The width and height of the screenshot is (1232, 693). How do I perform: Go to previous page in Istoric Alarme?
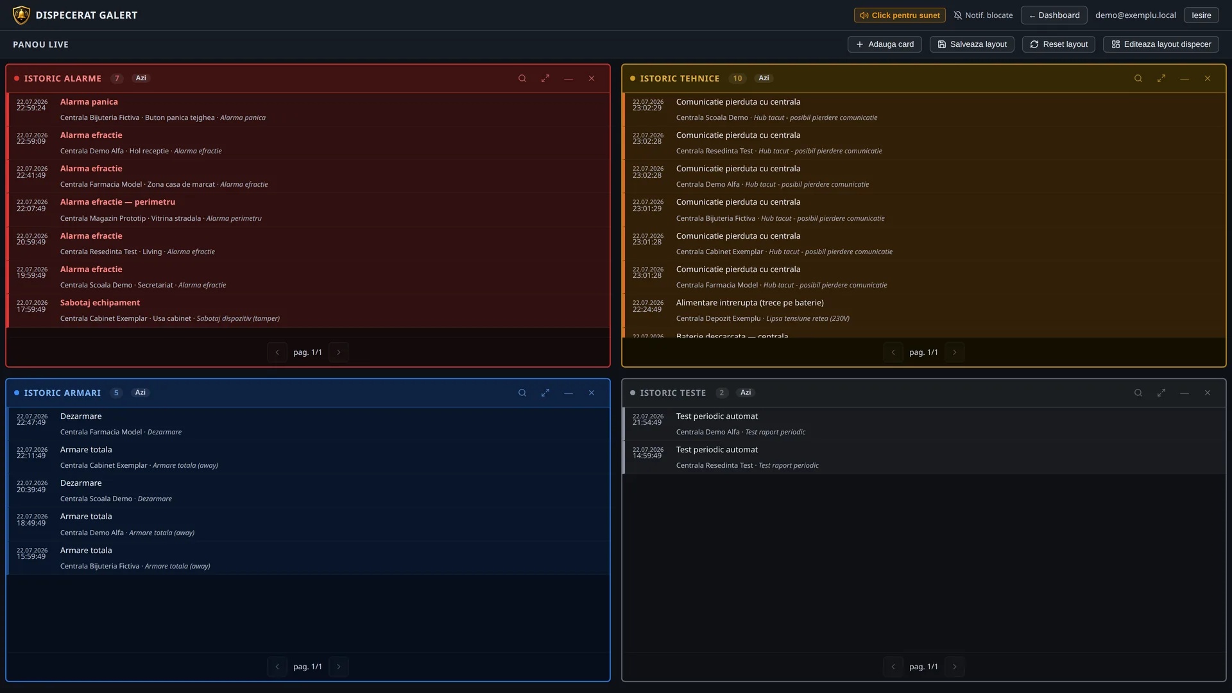[x=277, y=352]
